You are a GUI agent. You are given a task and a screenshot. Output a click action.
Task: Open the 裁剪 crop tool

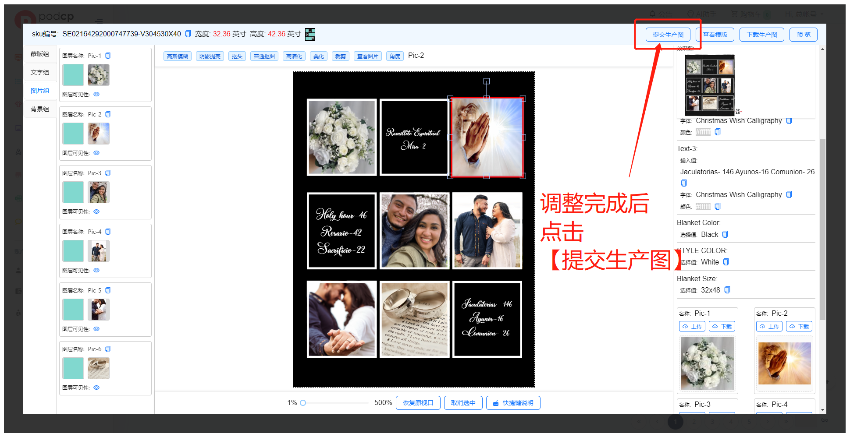pyautogui.click(x=341, y=56)
